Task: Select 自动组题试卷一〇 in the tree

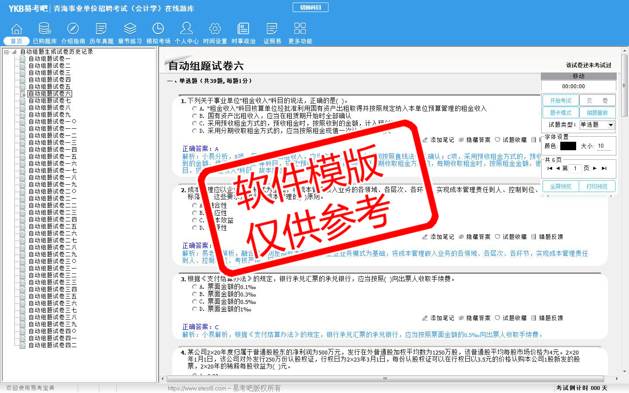Action: (x=52, y=122)
